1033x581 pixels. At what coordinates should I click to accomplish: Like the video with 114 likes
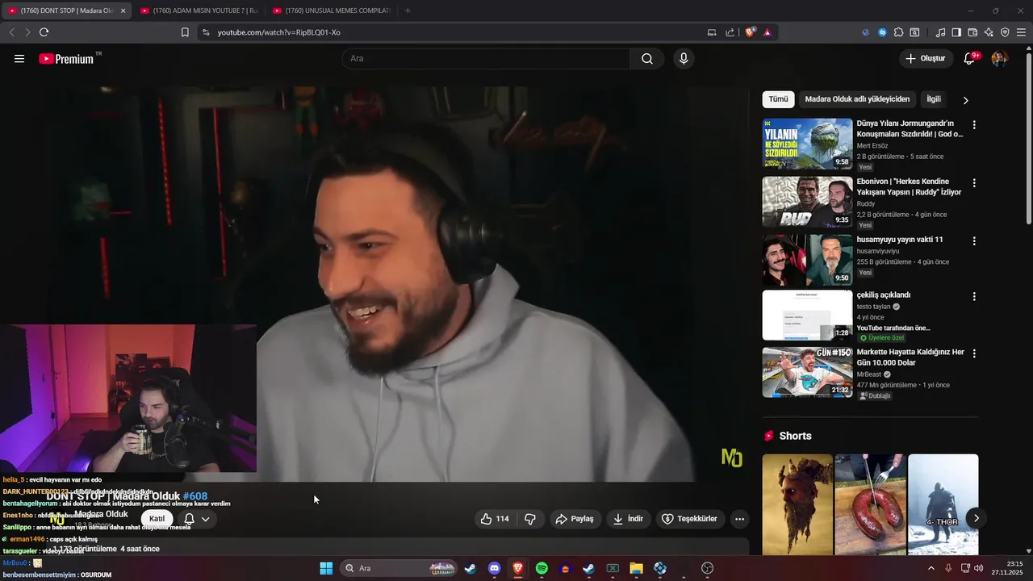495,519
